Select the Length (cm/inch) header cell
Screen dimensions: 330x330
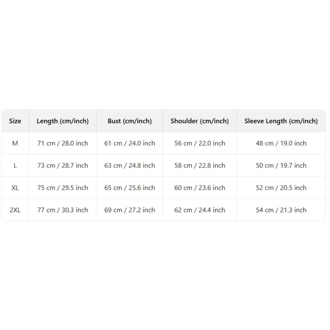(63, 121)
